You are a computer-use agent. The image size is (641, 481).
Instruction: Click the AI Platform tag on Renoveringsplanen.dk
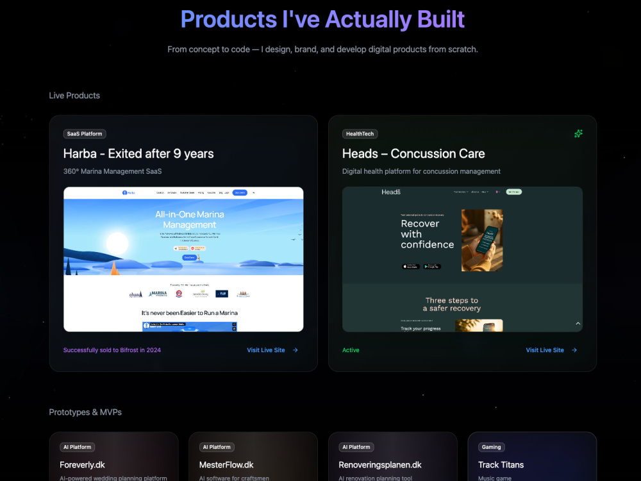356,447
